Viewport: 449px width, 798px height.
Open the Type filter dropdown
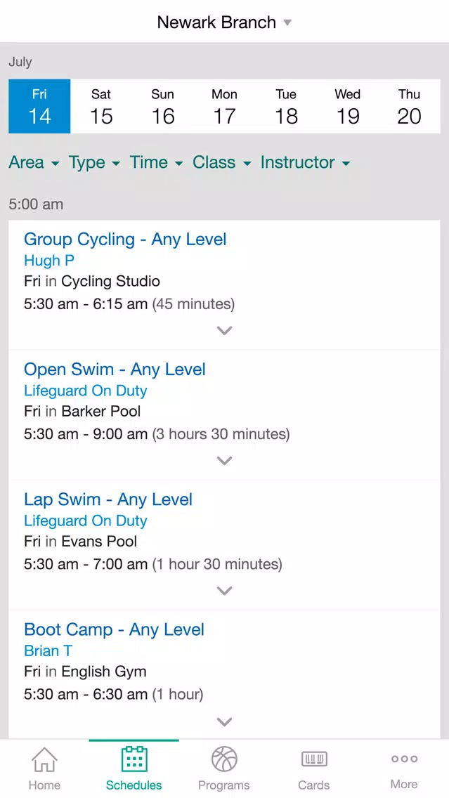click(x=95, y=162)
